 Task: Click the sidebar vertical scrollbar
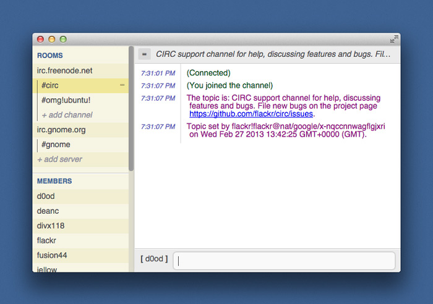pos(131,111)
